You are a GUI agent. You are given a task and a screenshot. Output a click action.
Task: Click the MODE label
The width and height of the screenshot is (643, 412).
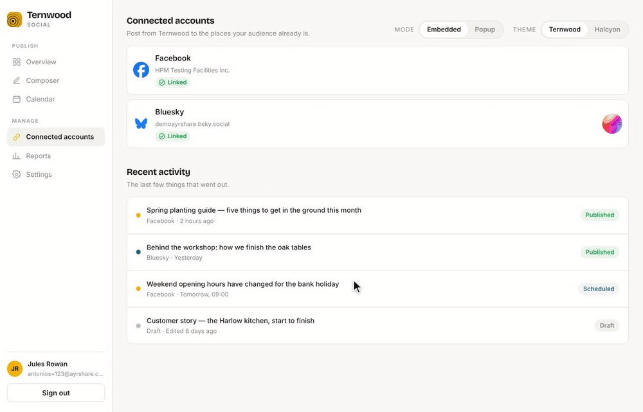pos(404,30)
